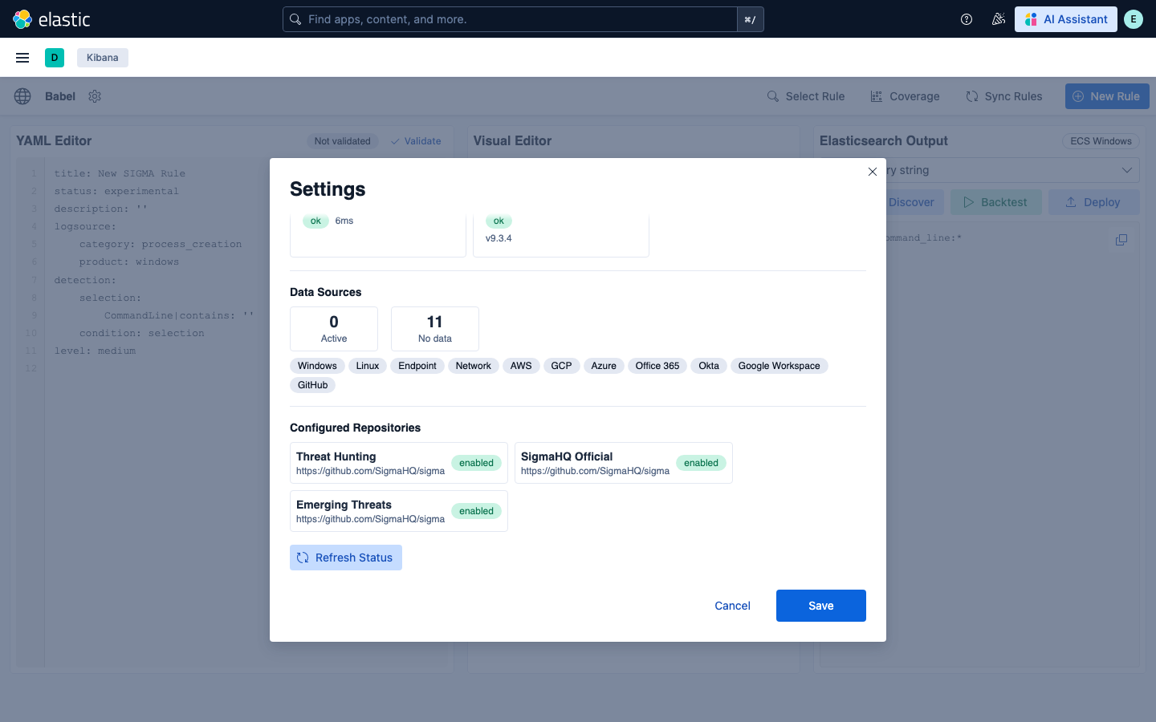Run the Backtest button
1156x722 pixels.
tap(995, 202)
